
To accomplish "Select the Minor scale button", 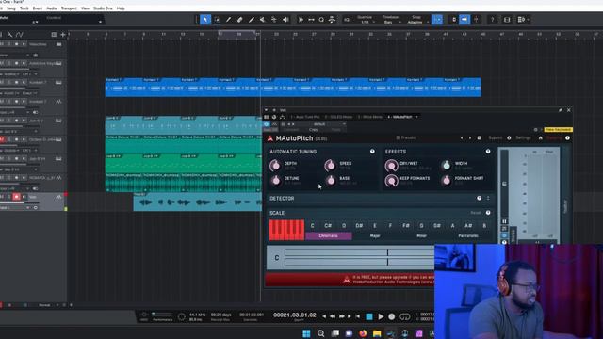I will 421,236.
